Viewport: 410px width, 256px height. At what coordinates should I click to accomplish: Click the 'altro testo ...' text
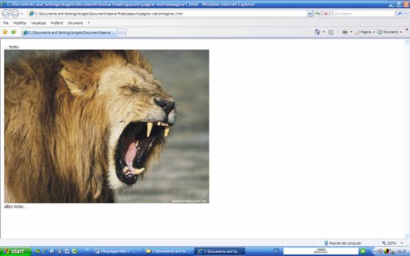click(x=16, y=206)
